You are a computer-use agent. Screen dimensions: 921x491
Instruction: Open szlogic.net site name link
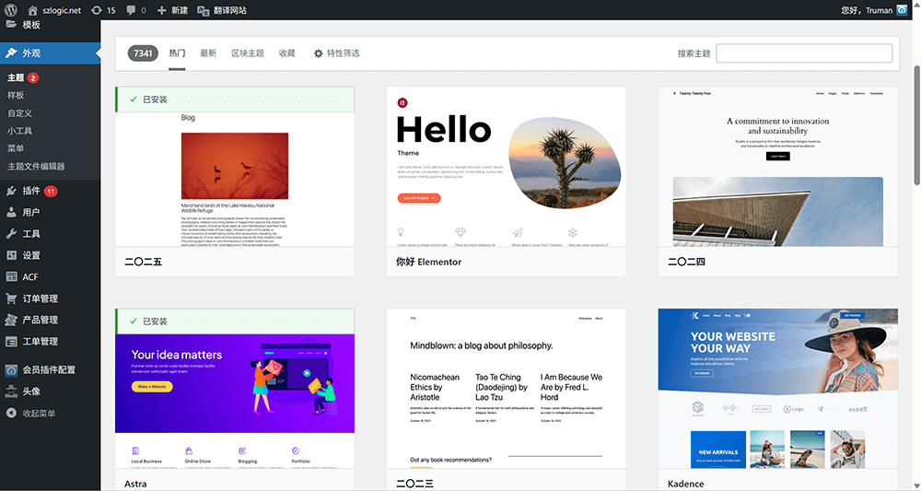(62, 10)
